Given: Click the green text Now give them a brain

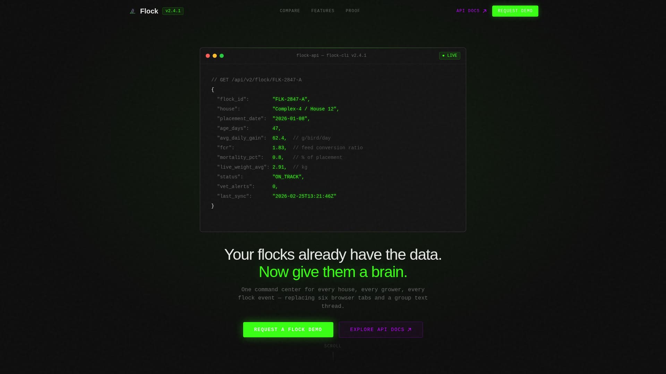Looking at the screenshot, I should [333, 272].
